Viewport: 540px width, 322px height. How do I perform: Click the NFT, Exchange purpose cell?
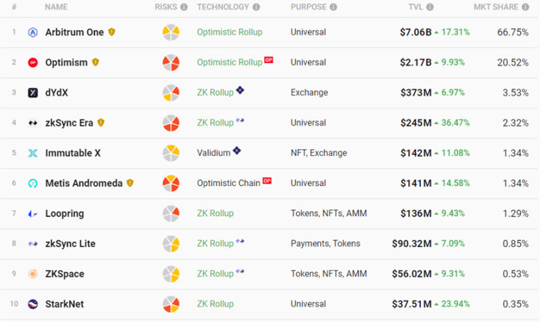coord(319,153)
